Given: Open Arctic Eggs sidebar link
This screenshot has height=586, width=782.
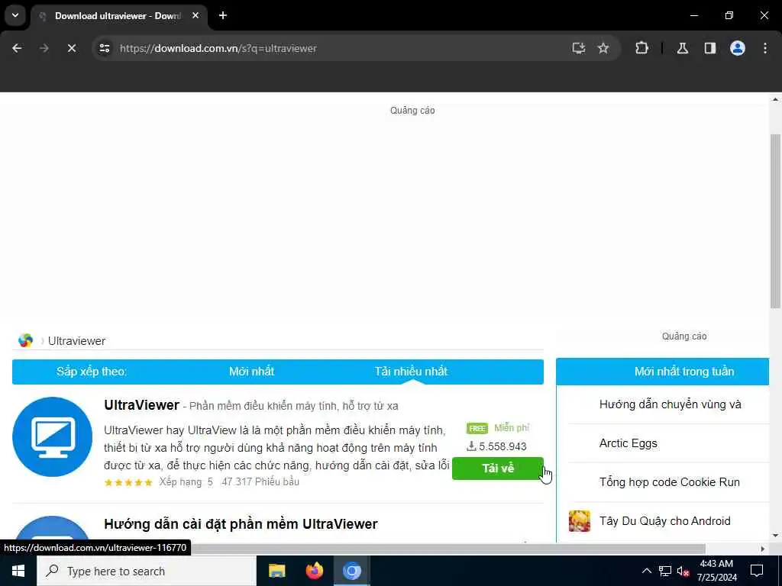Looking at the screenshot, I should [x=629, y=443].
